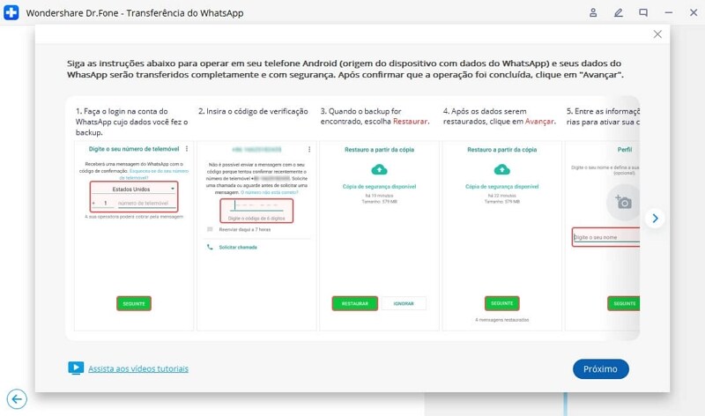Click SEGUINTE button in step 4 image
The height and width of the screenshot is (416, 705).
tap(502, 303)
